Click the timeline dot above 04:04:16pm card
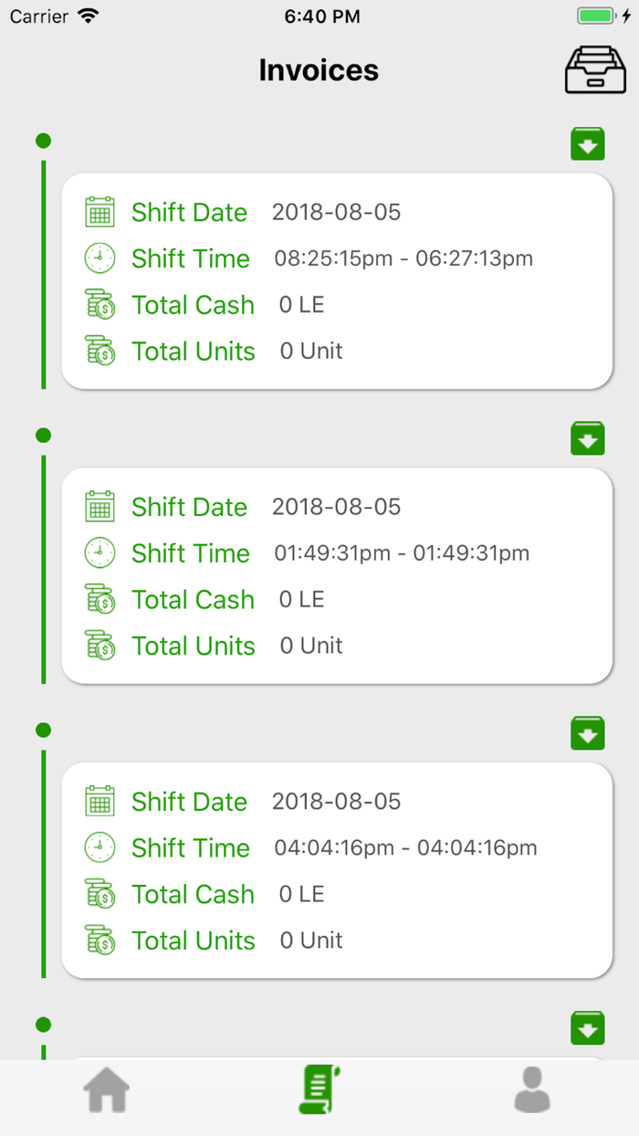Image resolution: width=639 pixels, height=1136 pixels. pos(43,730)
